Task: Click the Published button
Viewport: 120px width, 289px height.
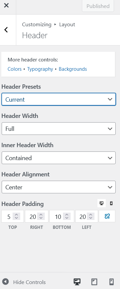Action: 98,6
